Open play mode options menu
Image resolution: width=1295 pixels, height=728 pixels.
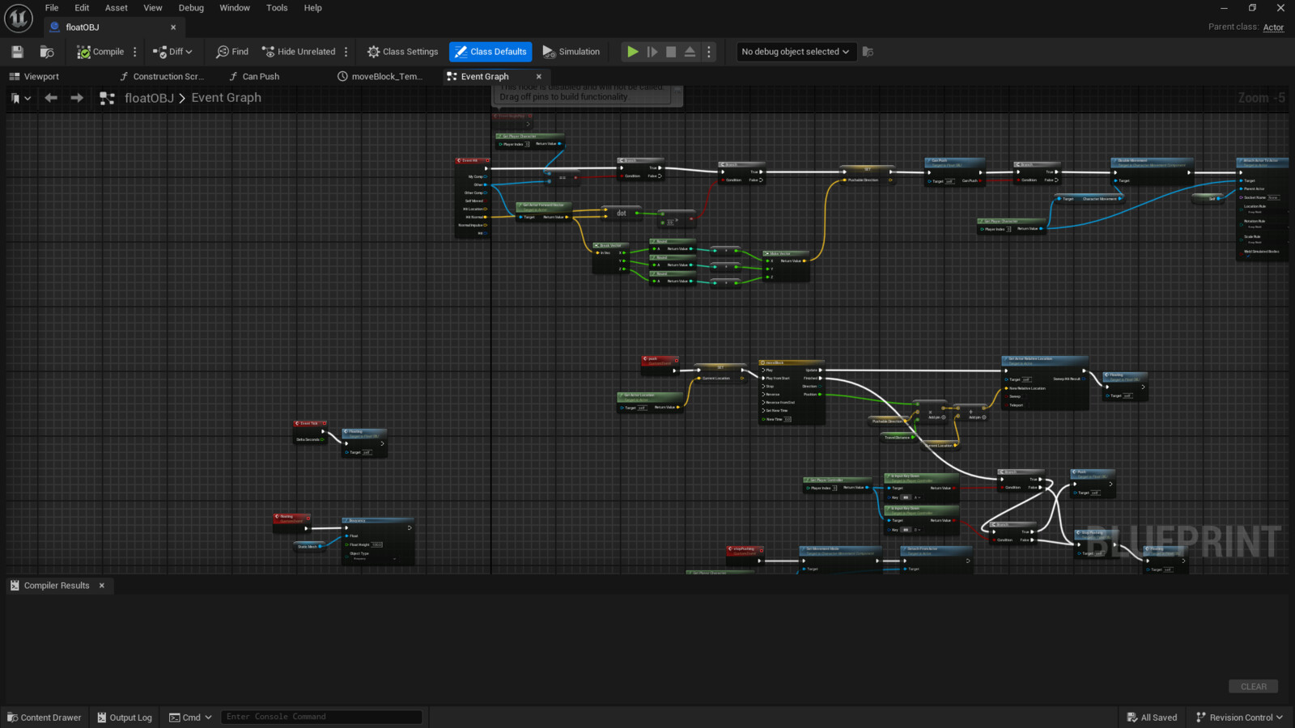click(x=709, y=52)
